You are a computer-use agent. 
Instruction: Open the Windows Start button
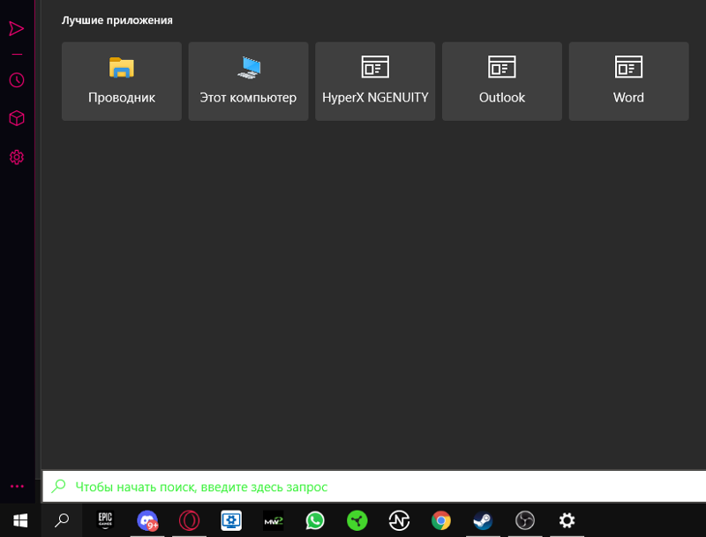pyautogui.click(x=20, y=521)
